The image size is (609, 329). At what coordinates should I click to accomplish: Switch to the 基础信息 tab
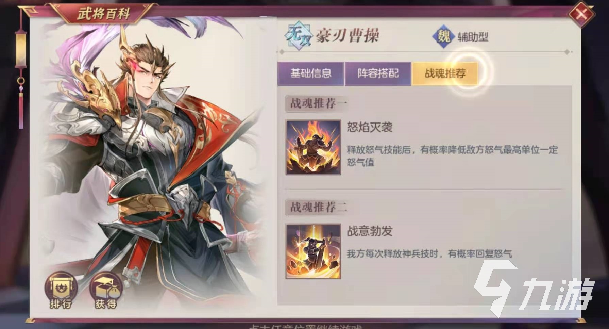(311, 73)
